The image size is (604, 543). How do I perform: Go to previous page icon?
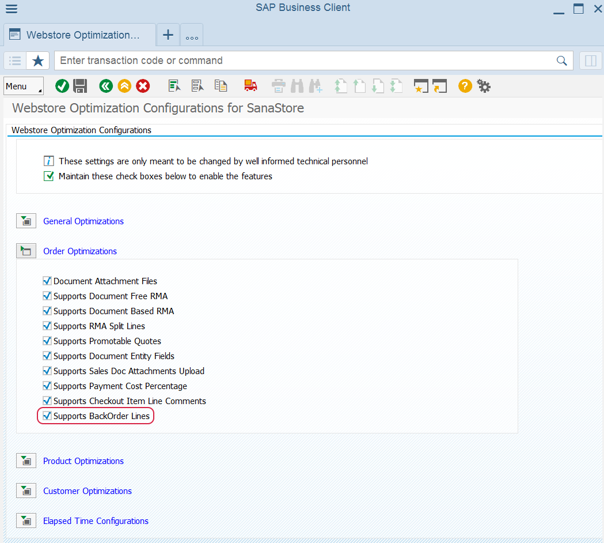359,86
